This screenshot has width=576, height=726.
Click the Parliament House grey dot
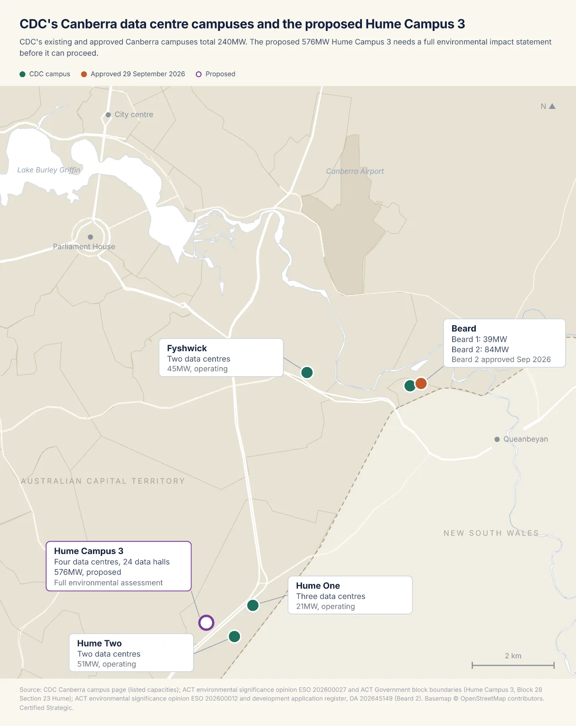(90, 237)
